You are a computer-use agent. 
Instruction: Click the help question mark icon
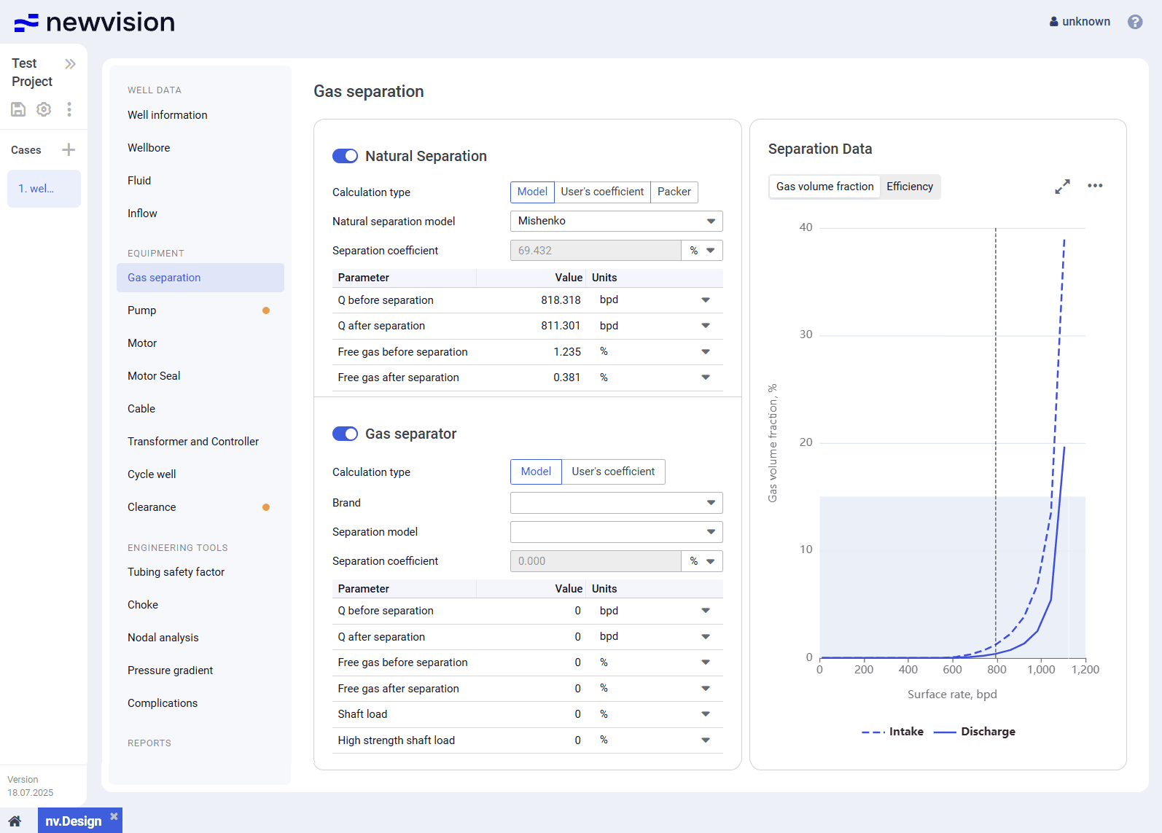[1134, 22]
